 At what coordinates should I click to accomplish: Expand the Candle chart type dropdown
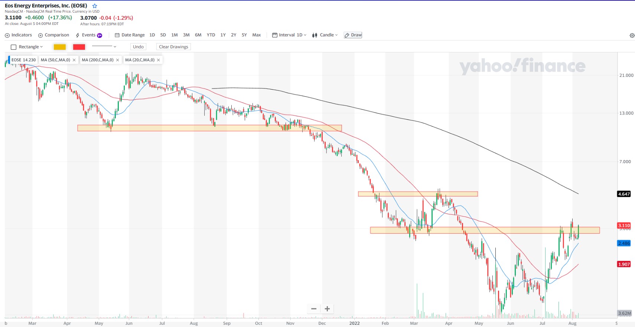click(325, 35)
